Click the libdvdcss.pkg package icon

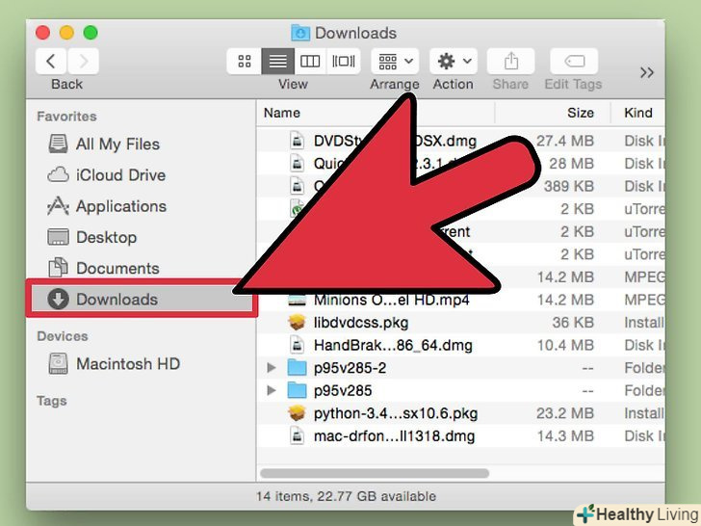[x=297, y=322]
